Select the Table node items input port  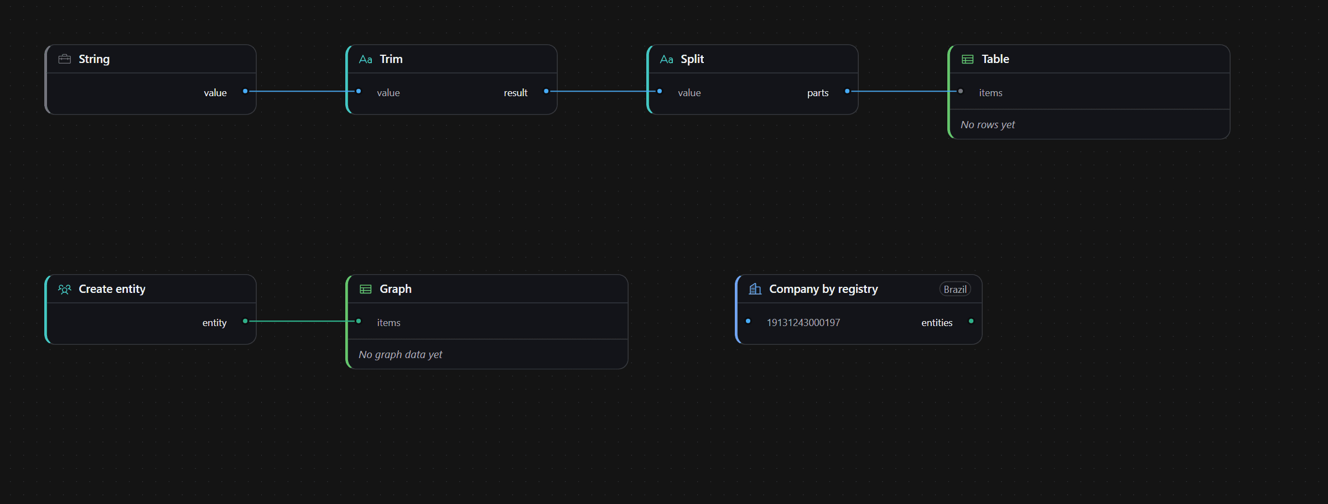(x=961, y=91)
